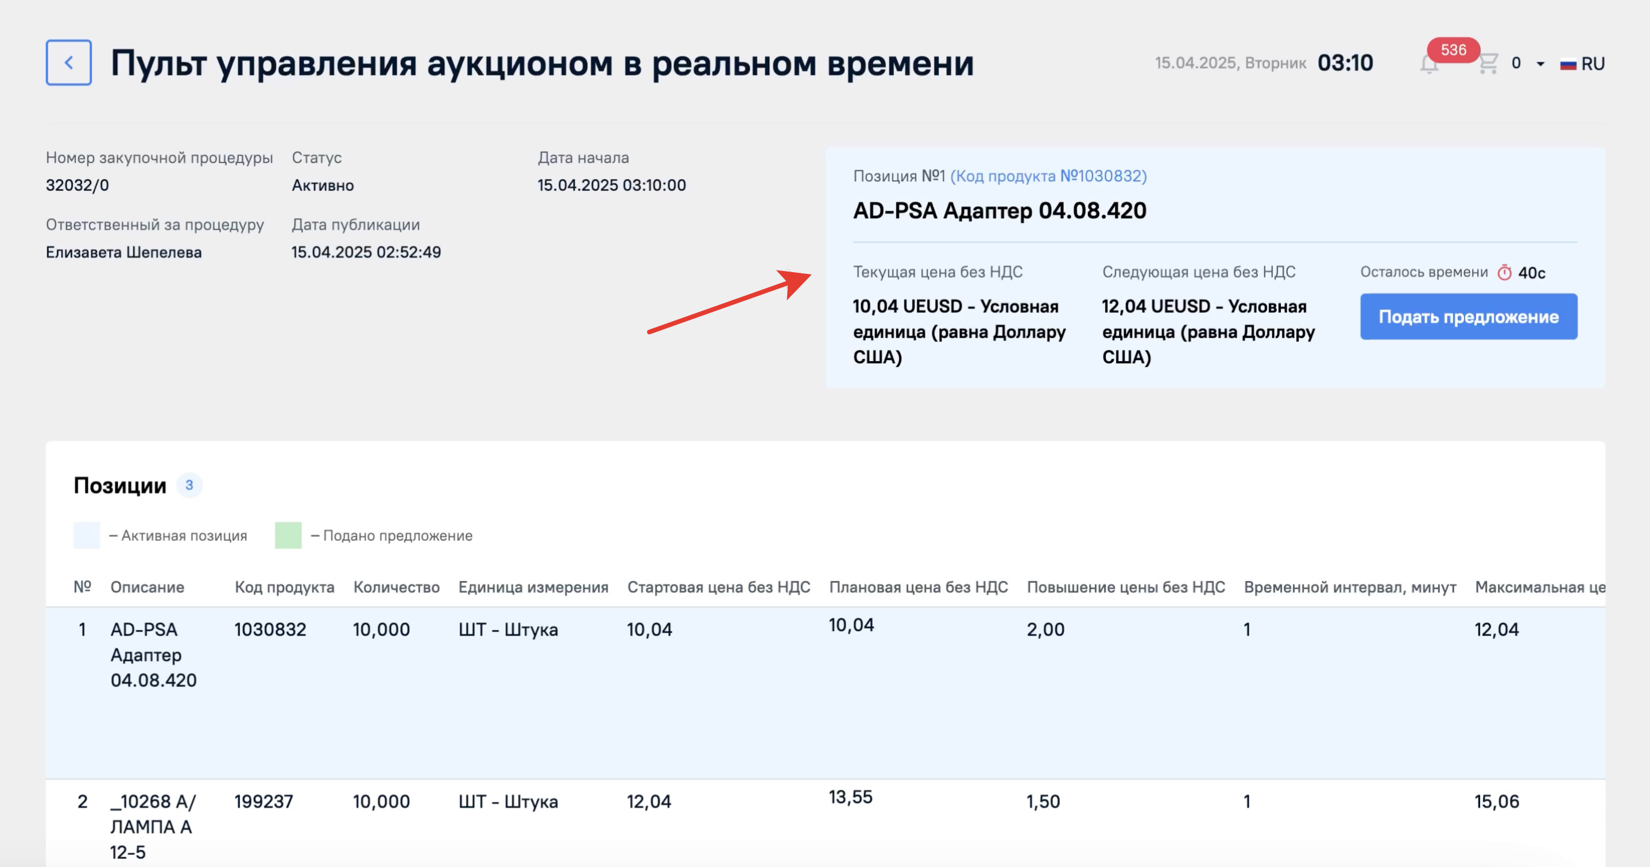Image resolution: width=1650 pixels, height=867 pixels.
Task: Click the light blue active position swatch
Action: click(87, 535)
